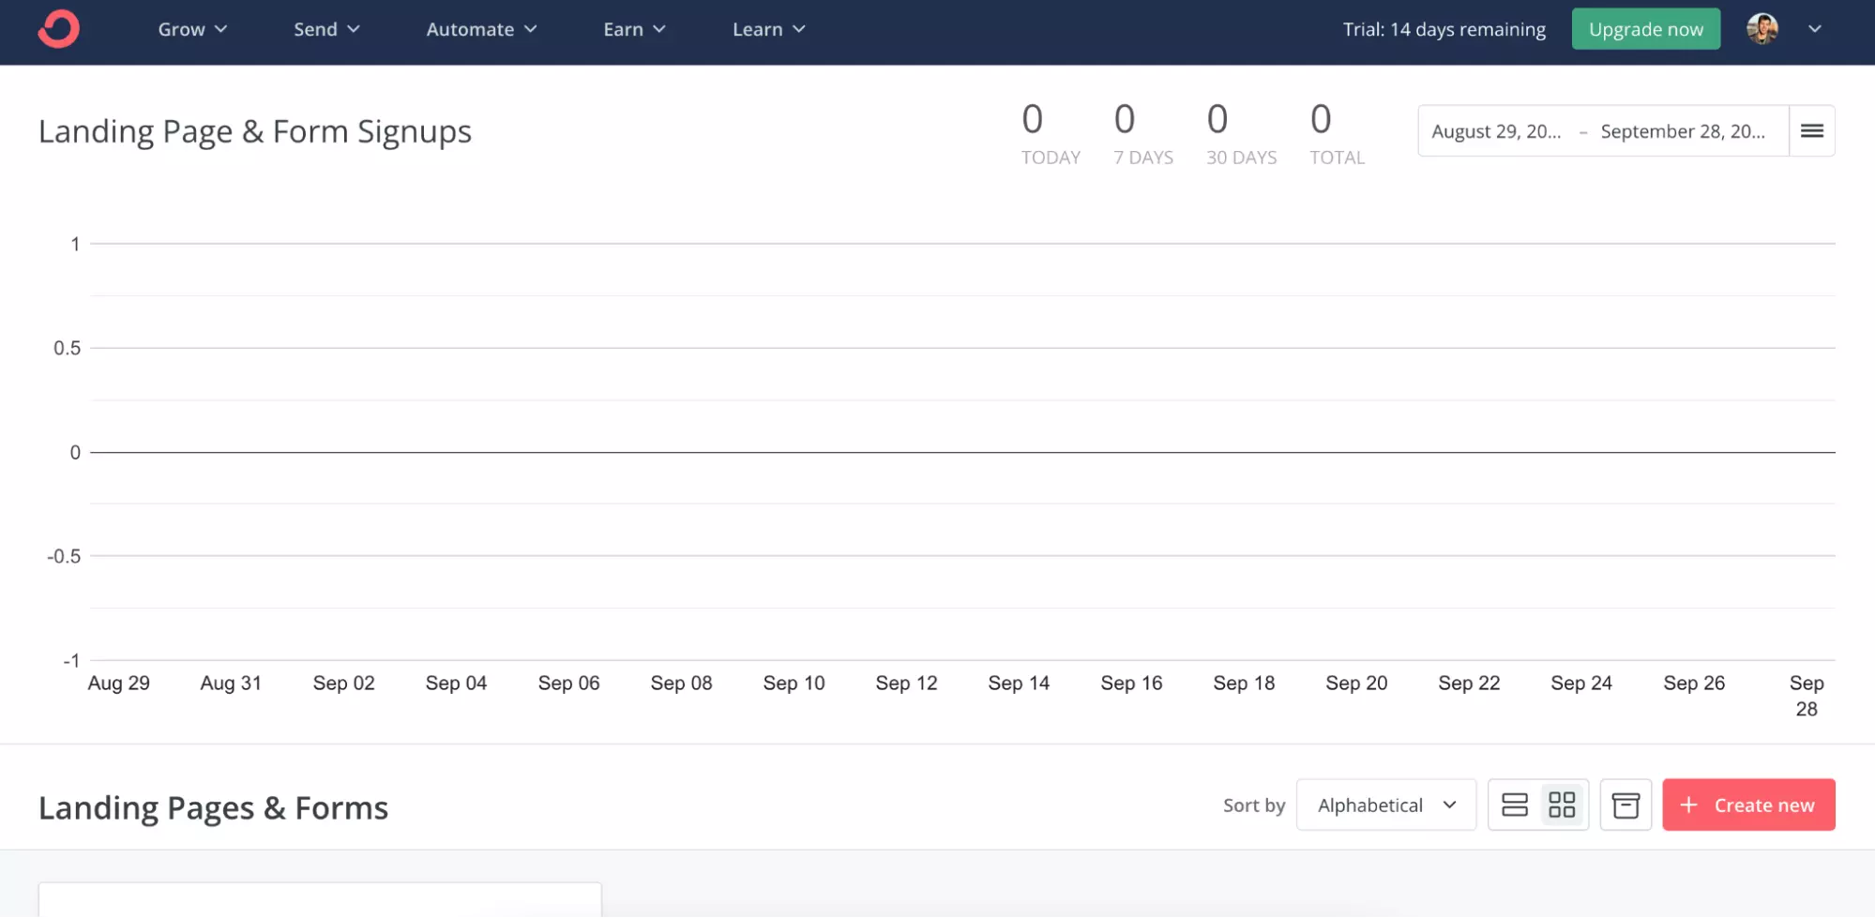This screenshot has width=1875, height=918.
Task: Toggle the view switcher to list display
Action: pos(1514,805)
